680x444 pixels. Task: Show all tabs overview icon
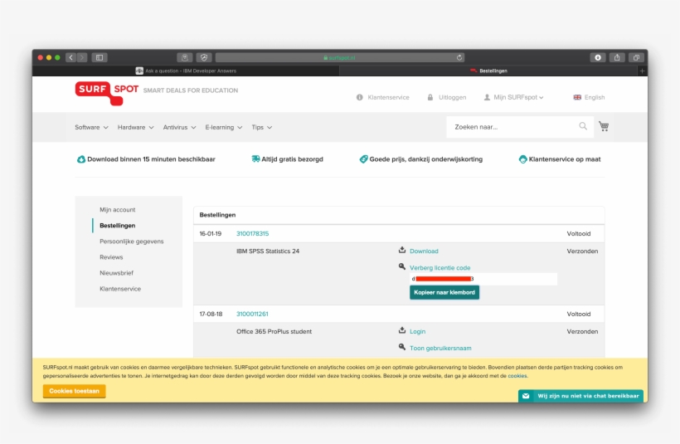point(636,57)
